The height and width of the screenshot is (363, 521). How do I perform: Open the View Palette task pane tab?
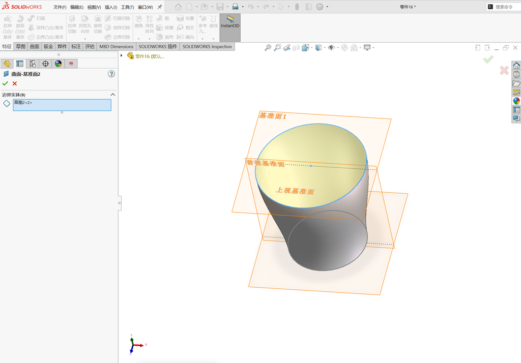pos(516,92)
